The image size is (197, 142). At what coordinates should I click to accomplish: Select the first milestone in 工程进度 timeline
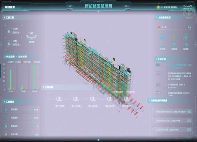point(59,98)
